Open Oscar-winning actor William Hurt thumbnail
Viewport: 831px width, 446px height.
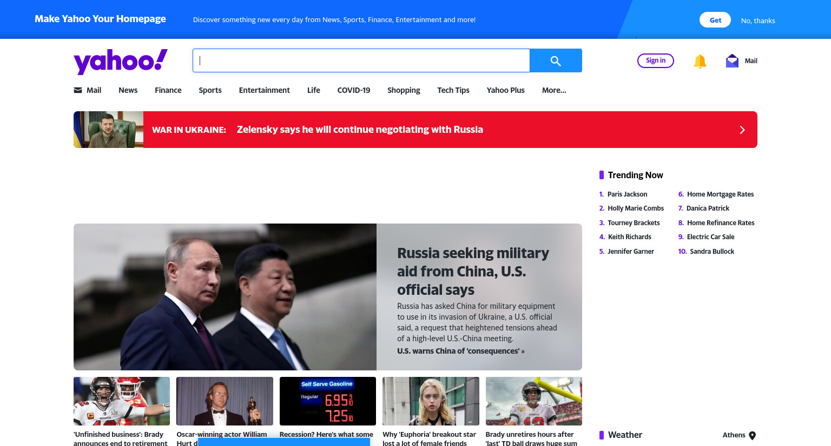click(x=225, y=401)
